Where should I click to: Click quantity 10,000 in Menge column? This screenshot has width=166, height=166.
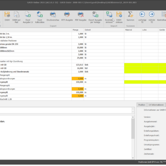78,48
